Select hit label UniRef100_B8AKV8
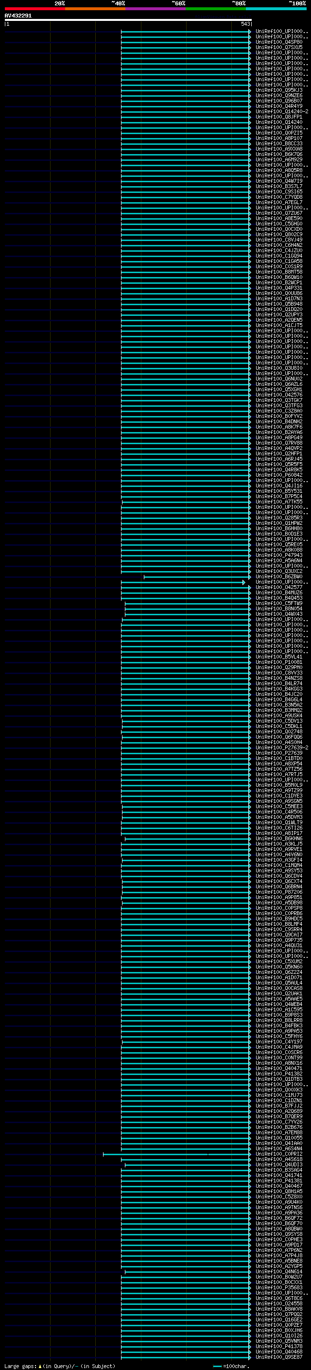 click(x=279, y=1309)
